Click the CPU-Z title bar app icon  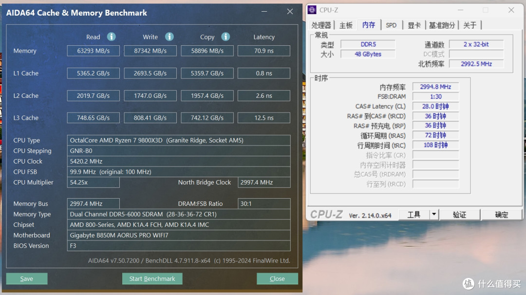[312, 10]
